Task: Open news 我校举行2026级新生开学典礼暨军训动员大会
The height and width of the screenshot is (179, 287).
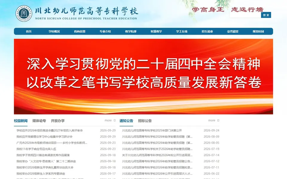Action: click(45, 167)
